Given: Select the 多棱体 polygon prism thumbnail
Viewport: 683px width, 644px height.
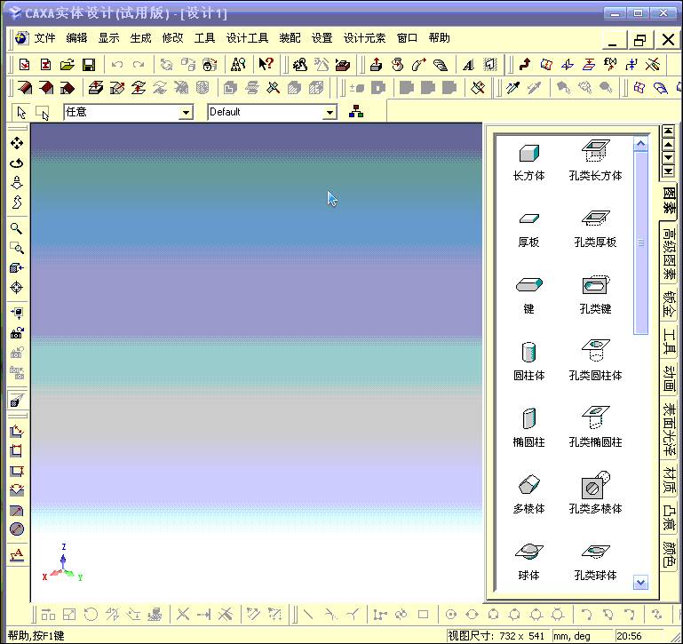Looking at the screenshot, I should pos(528,484).
